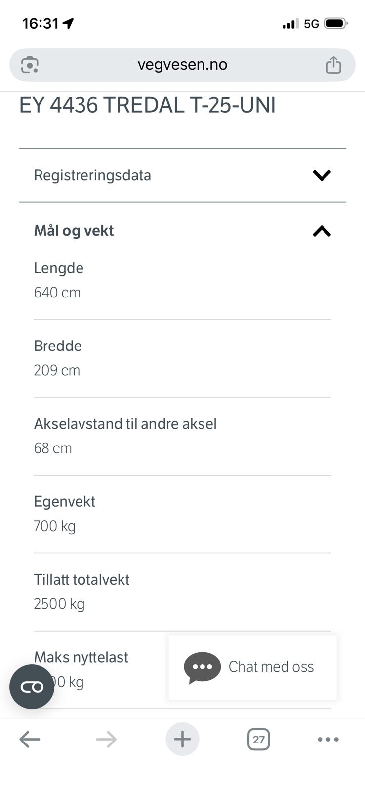The width and height of the screenshot is (365, 792).
Task: Tap the Mål og vekt heading
Action: (74, 231)
